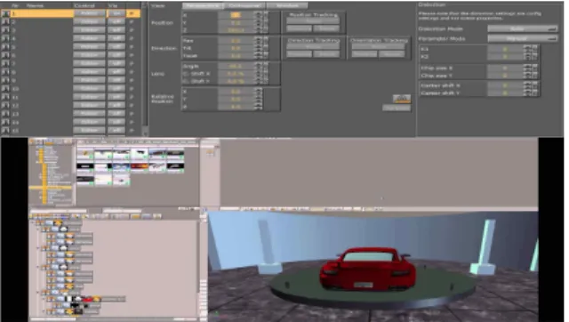Select the camera icon in row 11
Screen dimensions: 569x322
5,97
